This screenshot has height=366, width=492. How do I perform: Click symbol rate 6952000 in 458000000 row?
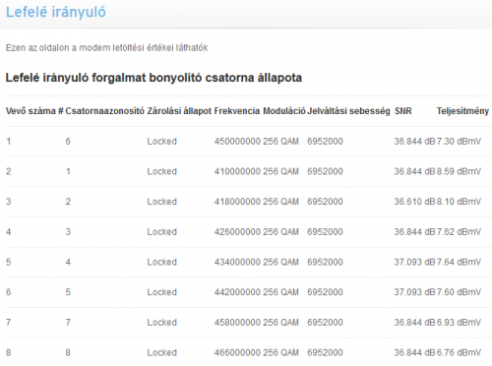pos(325,323)
